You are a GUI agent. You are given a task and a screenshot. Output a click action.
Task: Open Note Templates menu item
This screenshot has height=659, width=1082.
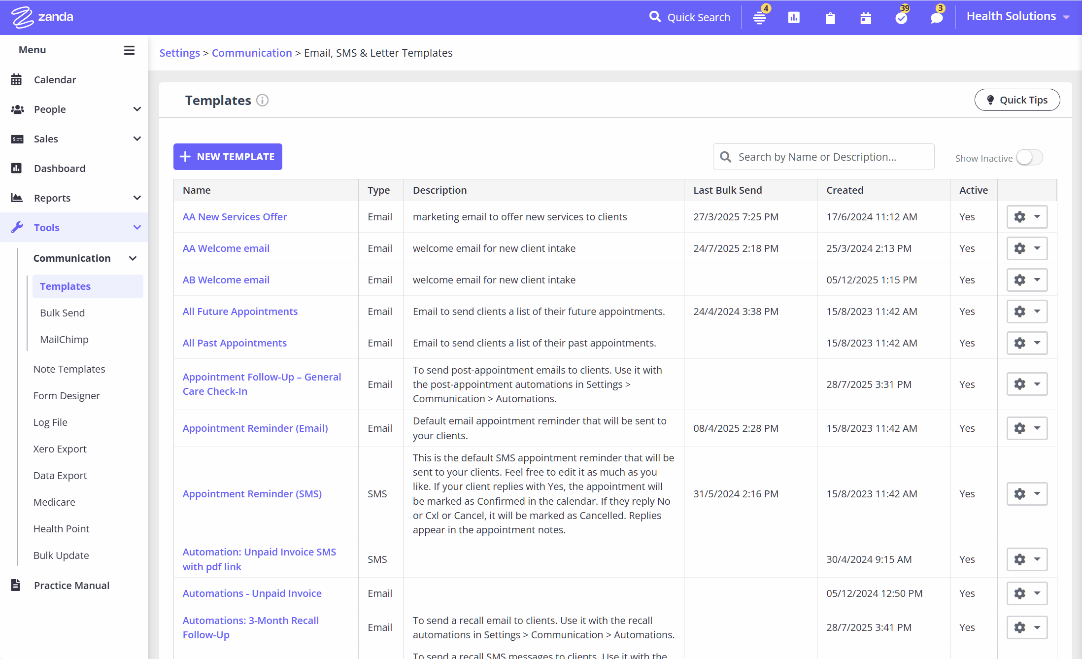69,369
